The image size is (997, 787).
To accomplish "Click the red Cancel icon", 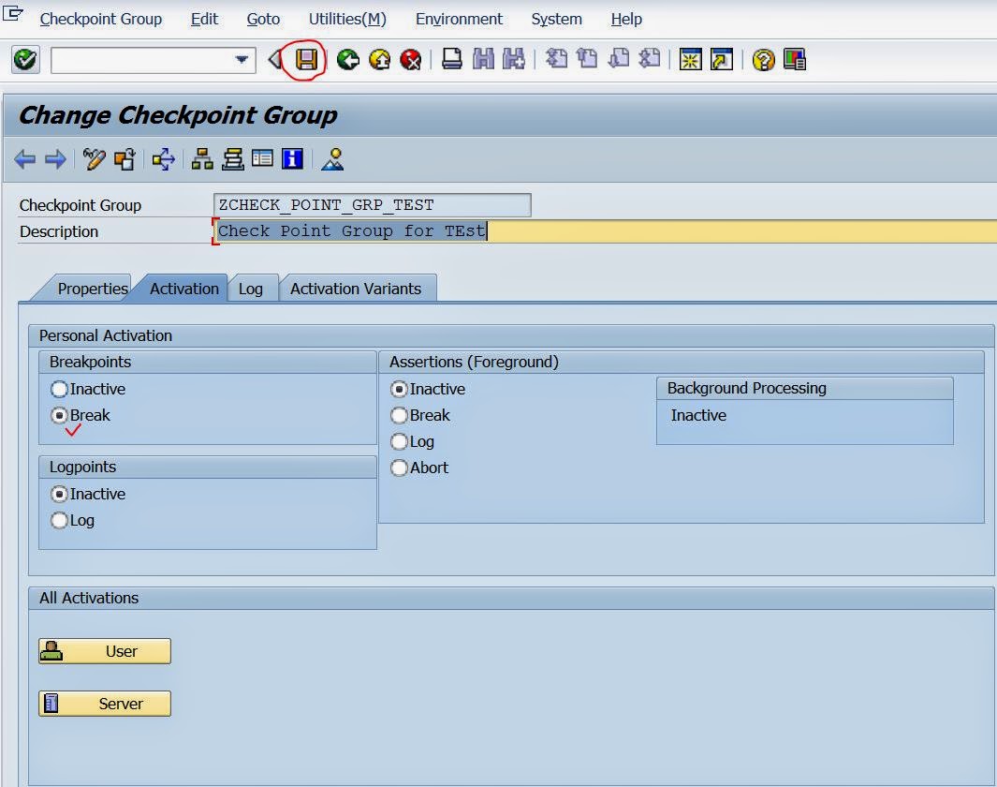I will pyautogui.click(x=410, y=60).
